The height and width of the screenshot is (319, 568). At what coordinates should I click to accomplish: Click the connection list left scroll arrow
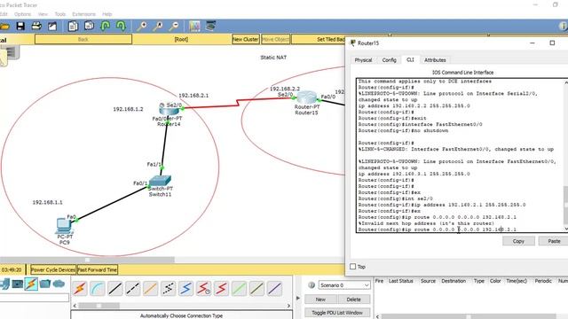[x=75, y=306]
